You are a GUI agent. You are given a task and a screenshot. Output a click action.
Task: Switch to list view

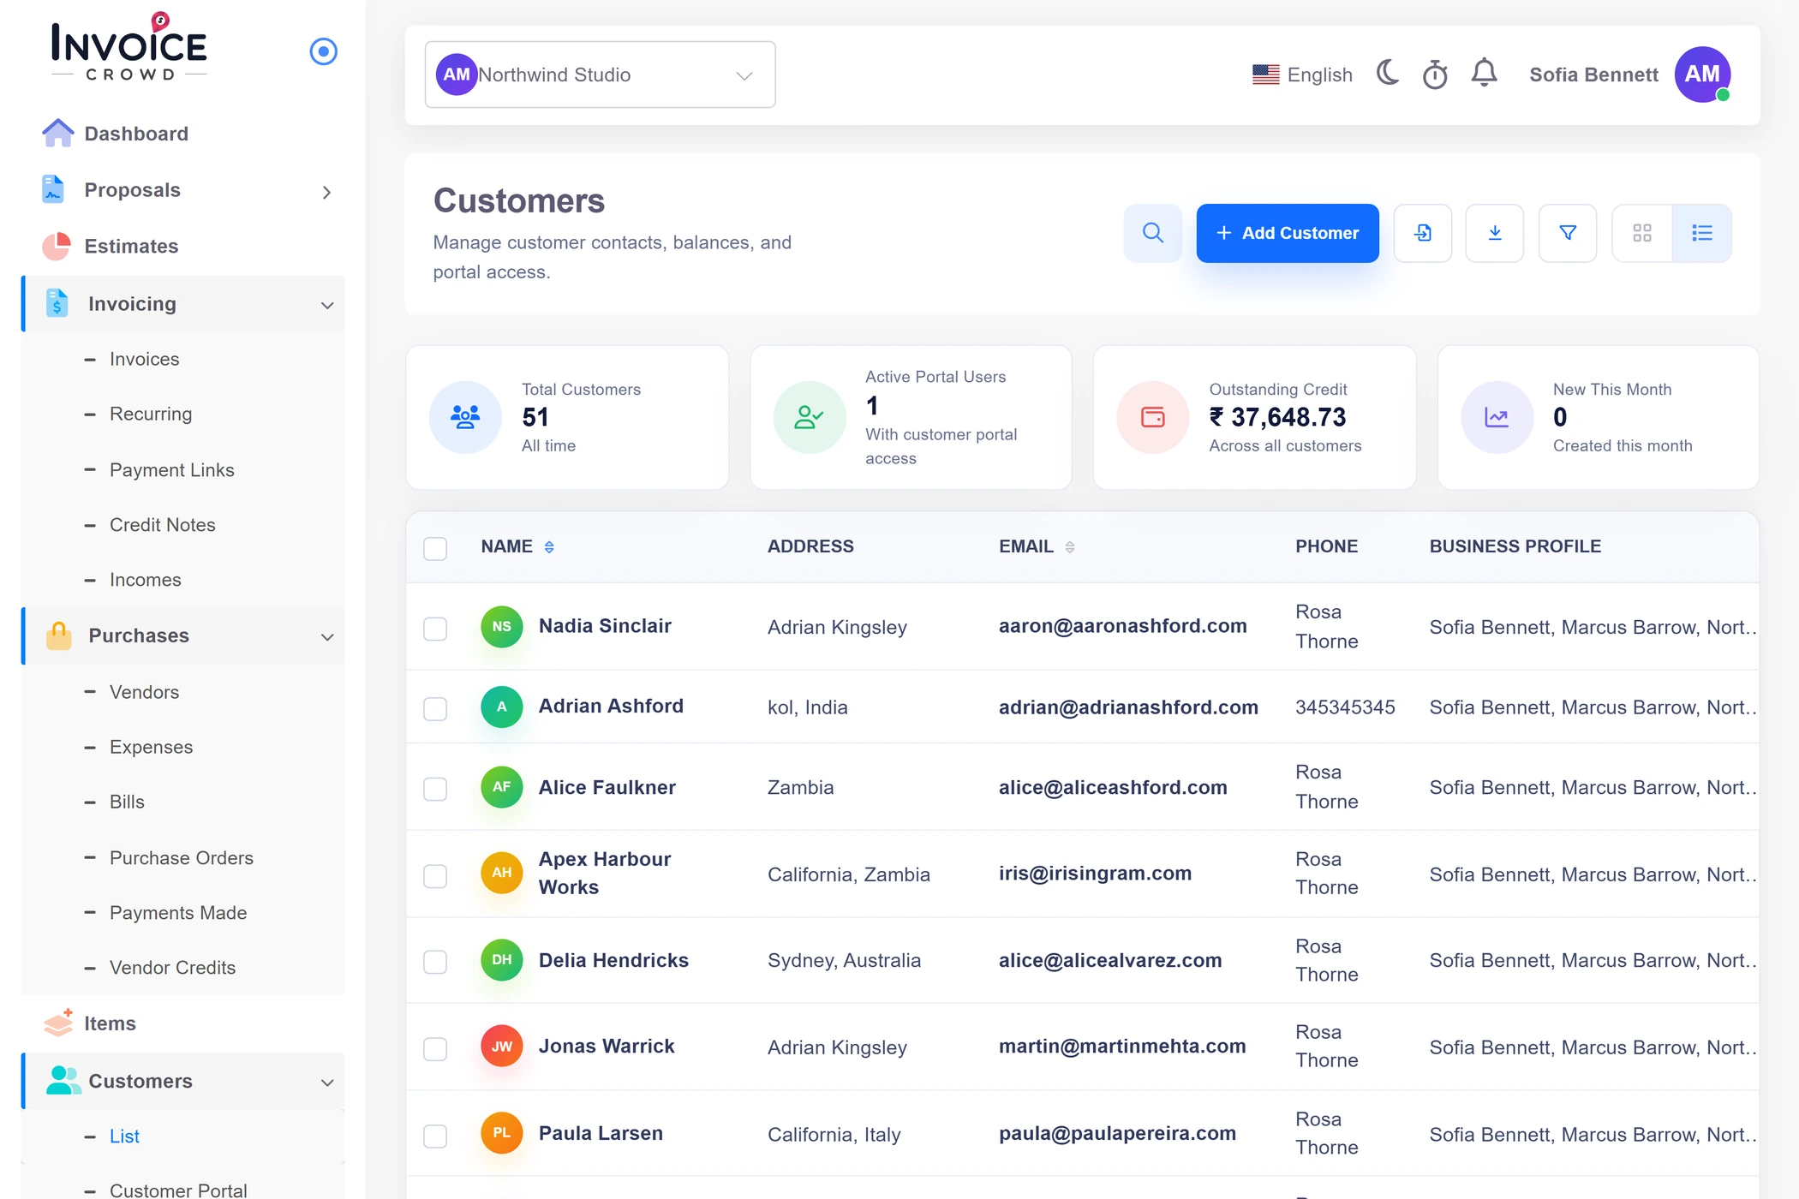(1702, 233)
